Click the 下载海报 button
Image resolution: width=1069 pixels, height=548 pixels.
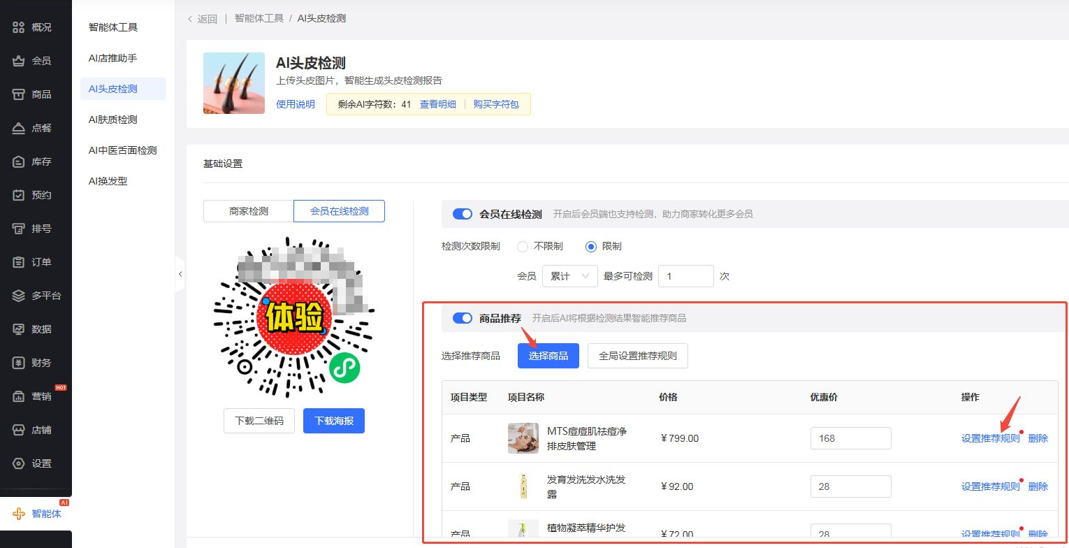pyautogui.click(x=333, y=420)
